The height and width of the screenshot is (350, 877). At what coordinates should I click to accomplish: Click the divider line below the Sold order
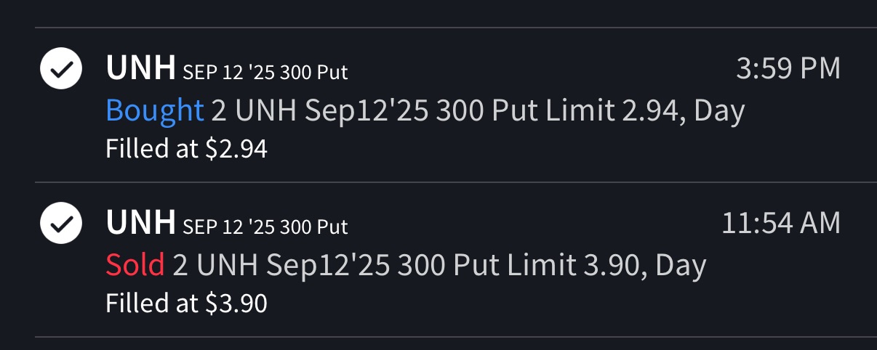pos(455,337)
